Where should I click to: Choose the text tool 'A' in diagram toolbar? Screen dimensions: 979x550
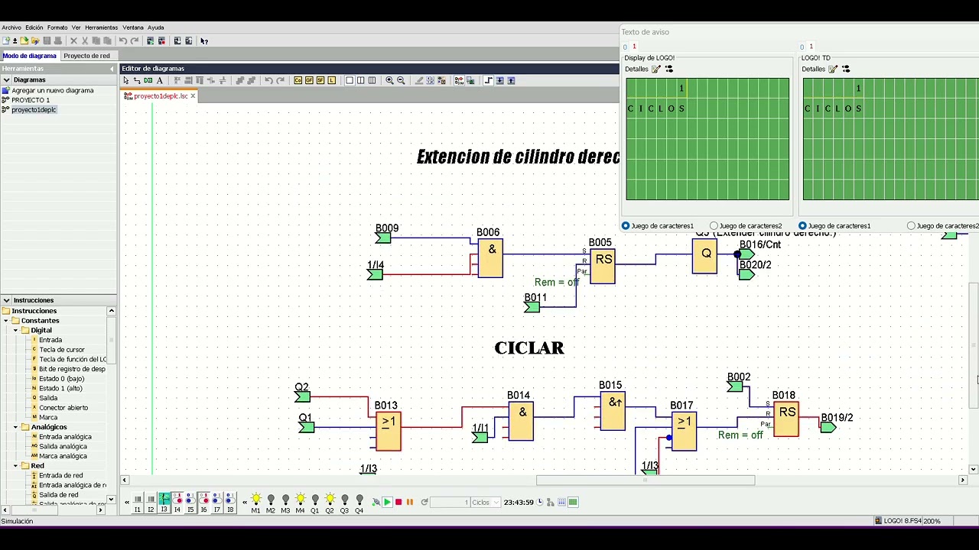[x=159, y=80]
